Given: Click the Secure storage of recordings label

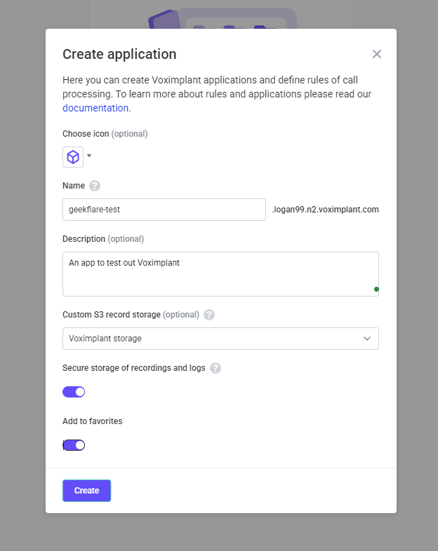Looking at the screenshot, I should (133, 368).
